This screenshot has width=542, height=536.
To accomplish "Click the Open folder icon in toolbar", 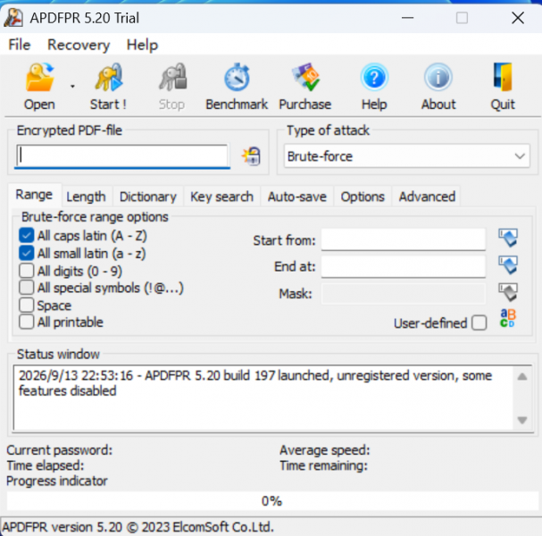I will point(40,78).
